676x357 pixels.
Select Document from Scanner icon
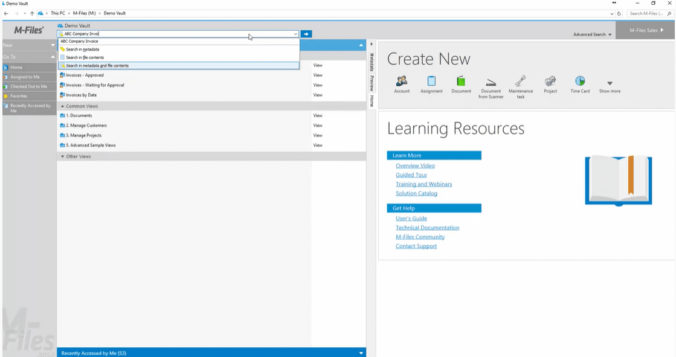click(491, 82)
